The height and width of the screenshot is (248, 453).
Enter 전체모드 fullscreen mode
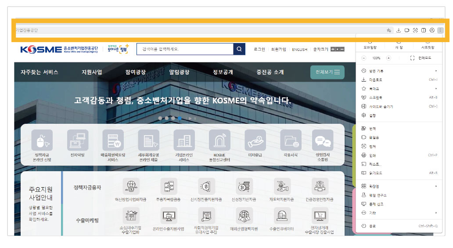tap(421, 58)
